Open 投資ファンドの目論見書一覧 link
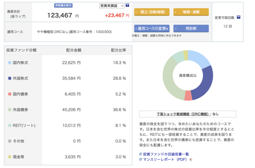 166,154
